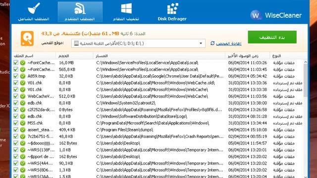
Task: Uncheck the assert_stea... file checkbox
Action: click(x=16, y=130)
